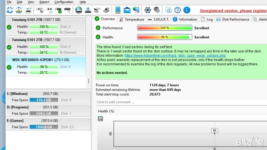Viewport: 267px width, 150px height.
Task: Click the C: Windows free space bar
Action: pos(44,100)
